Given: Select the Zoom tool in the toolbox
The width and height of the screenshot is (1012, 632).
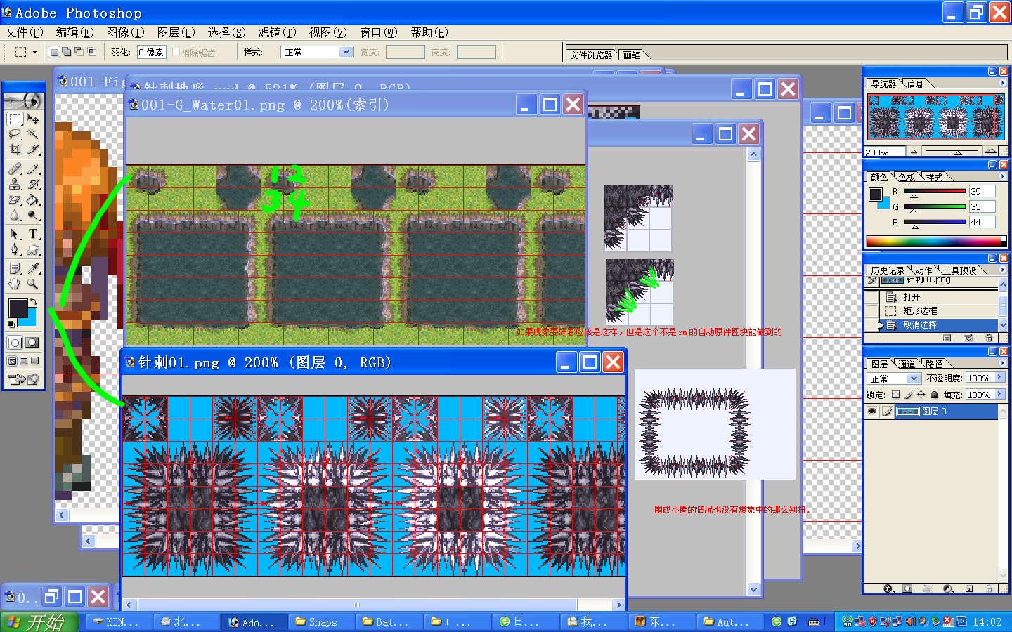Looking at the screenshot, I should 33,284.
